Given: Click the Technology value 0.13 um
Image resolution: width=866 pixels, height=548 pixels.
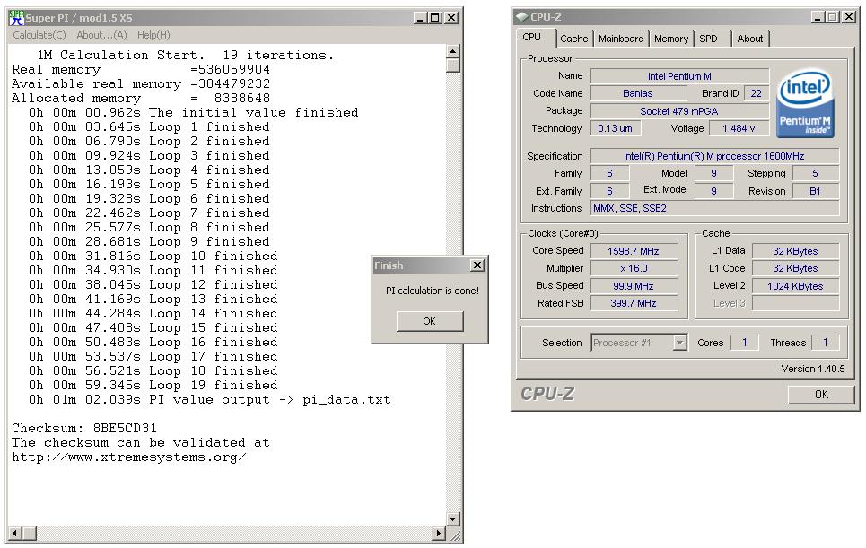Looking at the screenshot, I should tap(616, 128).
